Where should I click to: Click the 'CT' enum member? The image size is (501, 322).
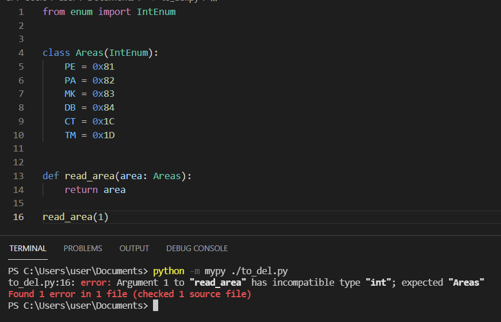pyautogui.click(x=70, y=122)
